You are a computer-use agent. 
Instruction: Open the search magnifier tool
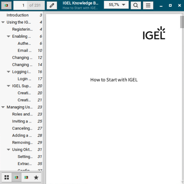[136, 5]
